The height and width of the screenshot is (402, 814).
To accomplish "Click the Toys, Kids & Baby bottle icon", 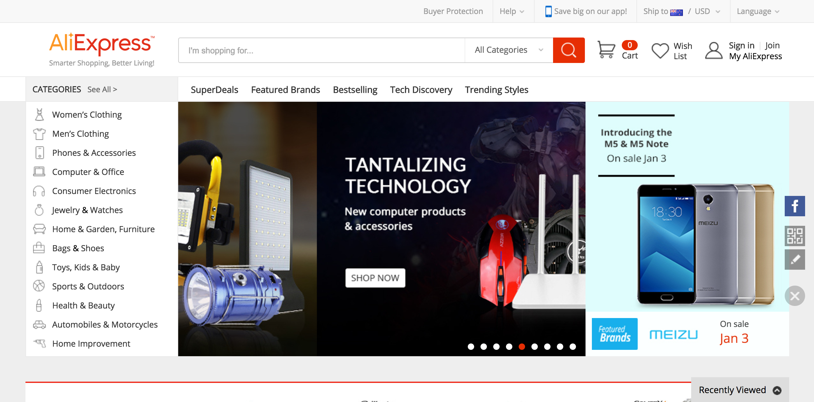I will point(39,267).
